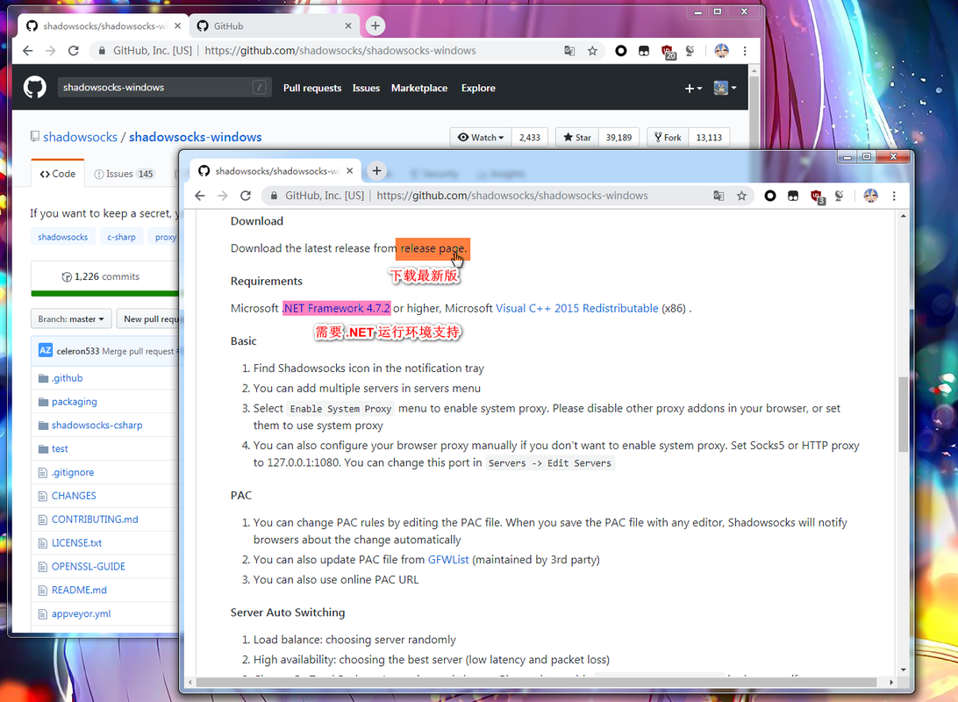Click Tampermonkey-style mask extension in front window
Screen dimensions: 958x702
pos(793,196)
